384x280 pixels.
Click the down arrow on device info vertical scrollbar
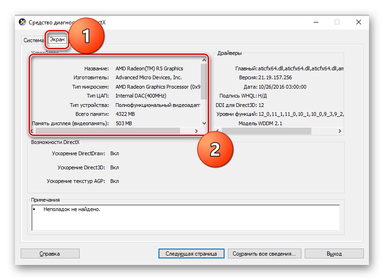(203, 123)
